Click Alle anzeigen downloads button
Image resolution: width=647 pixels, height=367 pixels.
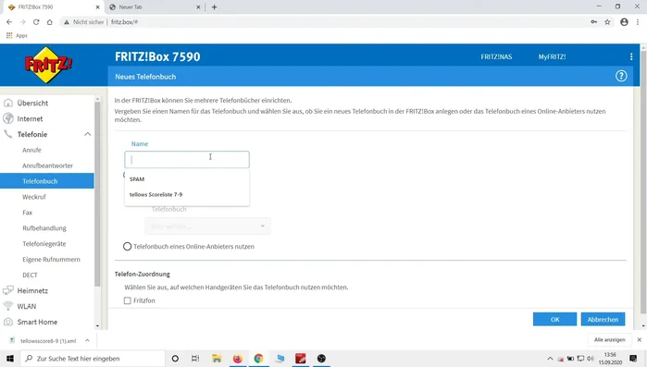coord(609,340)
